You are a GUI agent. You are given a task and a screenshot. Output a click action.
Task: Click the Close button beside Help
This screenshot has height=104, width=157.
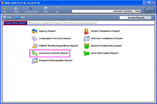point(20,17)
